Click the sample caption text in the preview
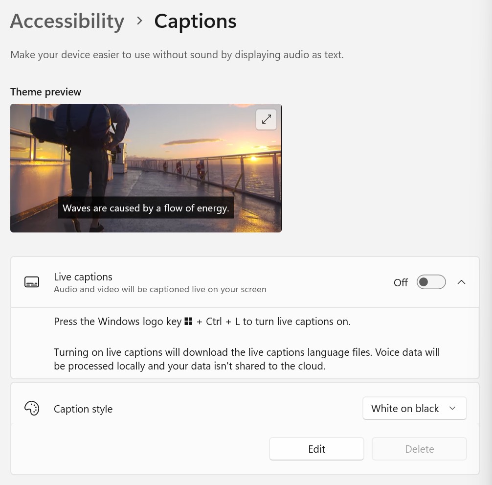 point(146,208)
